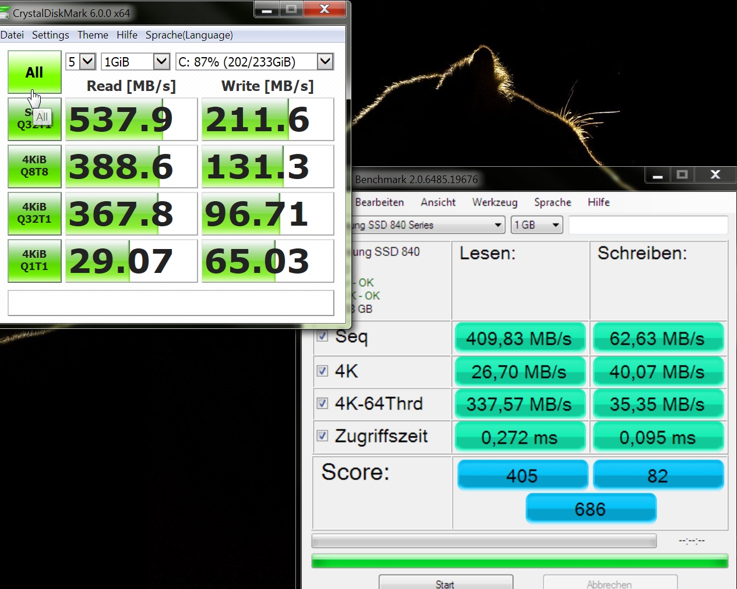The width and height of the screenshot is (737, 589).
Task: Click the 211.6 sequential write result
Action: [267, 120]
